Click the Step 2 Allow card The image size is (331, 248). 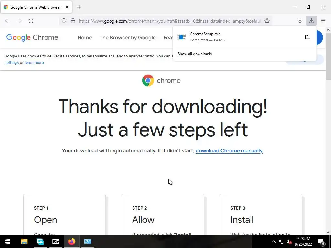click(x=163, y=215)
